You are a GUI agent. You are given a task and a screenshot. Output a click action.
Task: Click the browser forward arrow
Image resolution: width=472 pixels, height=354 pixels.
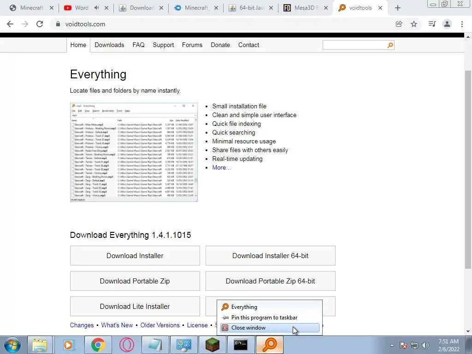tap(25, 24)
